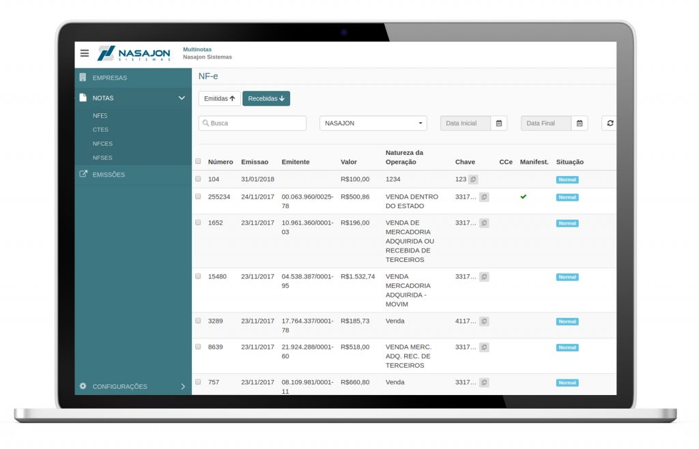The image size is (699, 449).
Task: Collapse the Notas sidebar section
Action: coord(182,98)
